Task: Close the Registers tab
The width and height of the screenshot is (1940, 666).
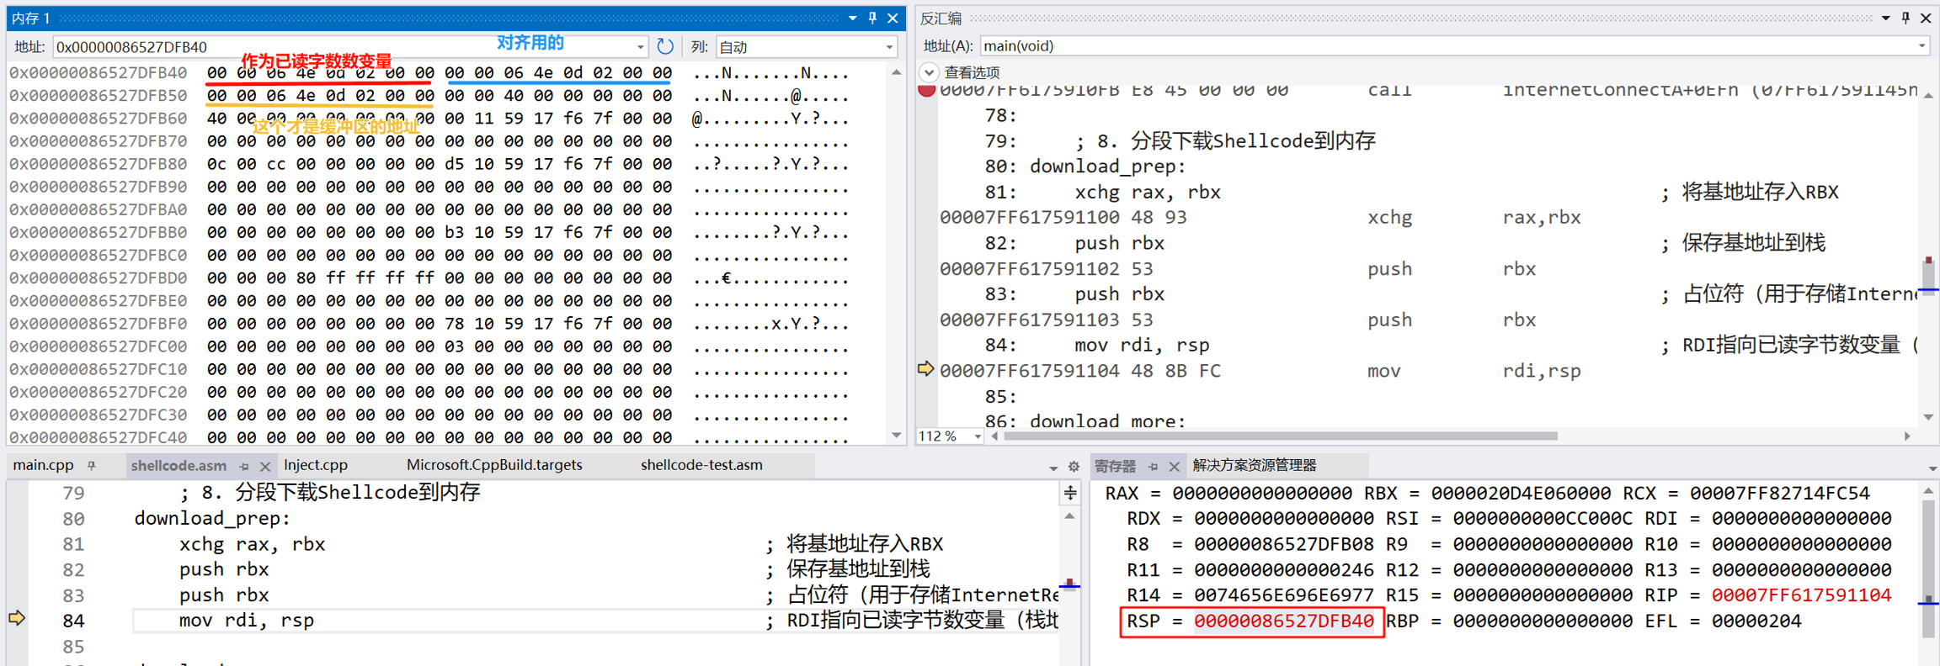Action: point(1174,466)
